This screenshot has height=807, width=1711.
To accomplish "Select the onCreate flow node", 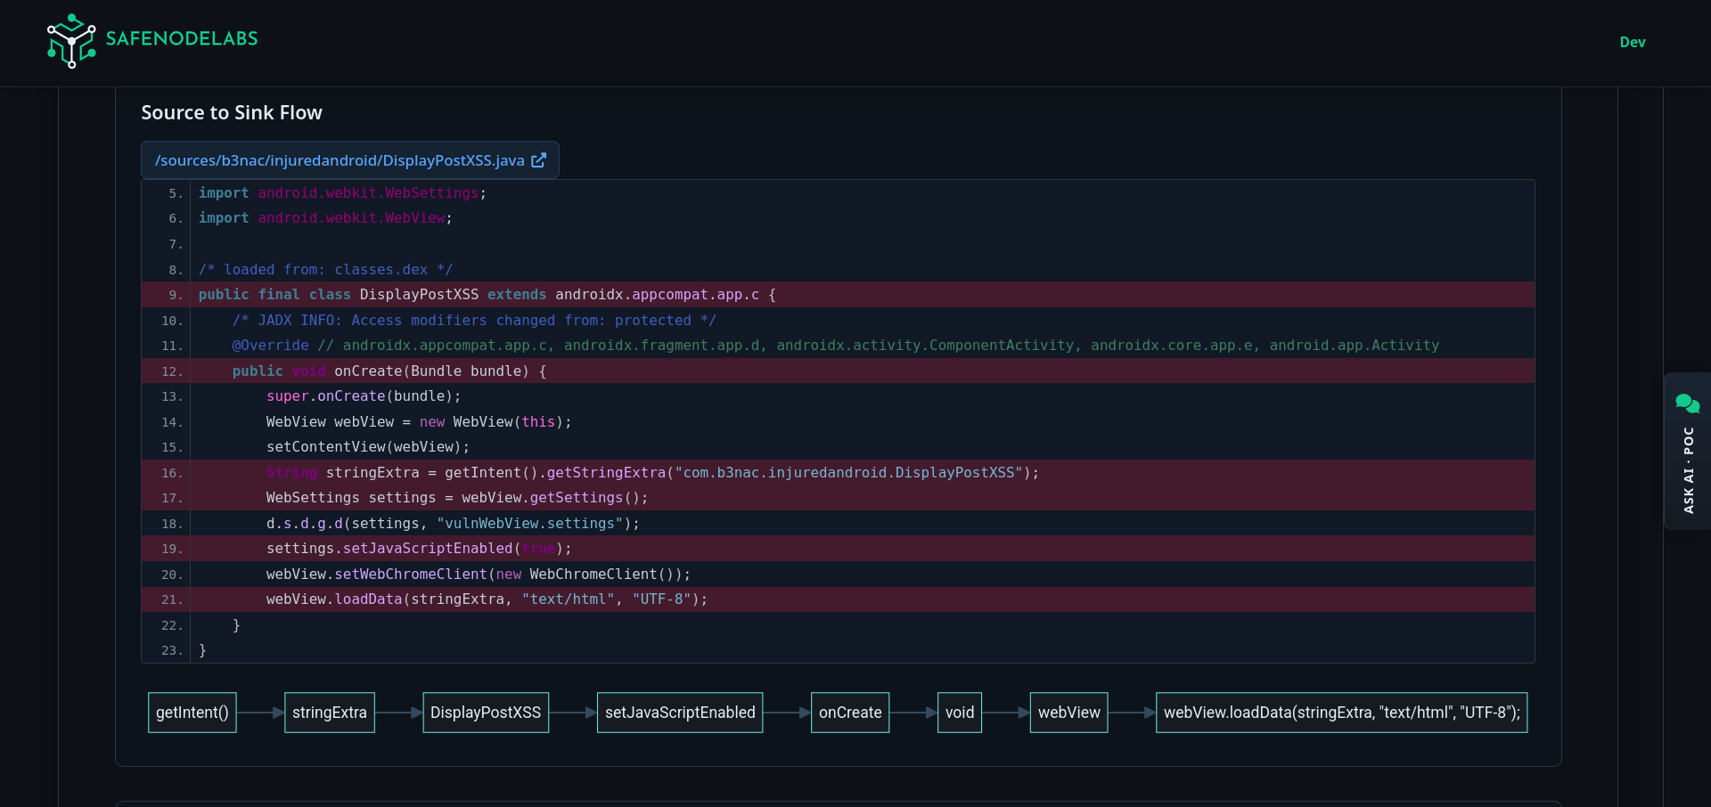I will [850, 713].
